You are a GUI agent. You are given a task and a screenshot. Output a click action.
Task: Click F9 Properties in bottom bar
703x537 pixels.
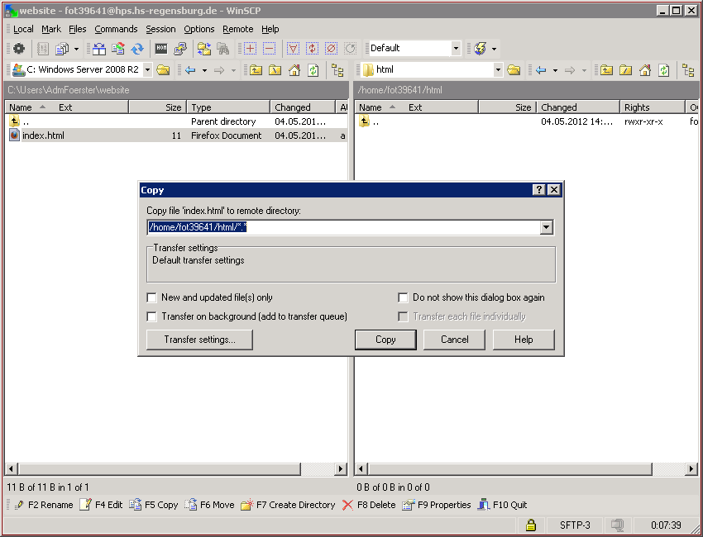(436, 506)
